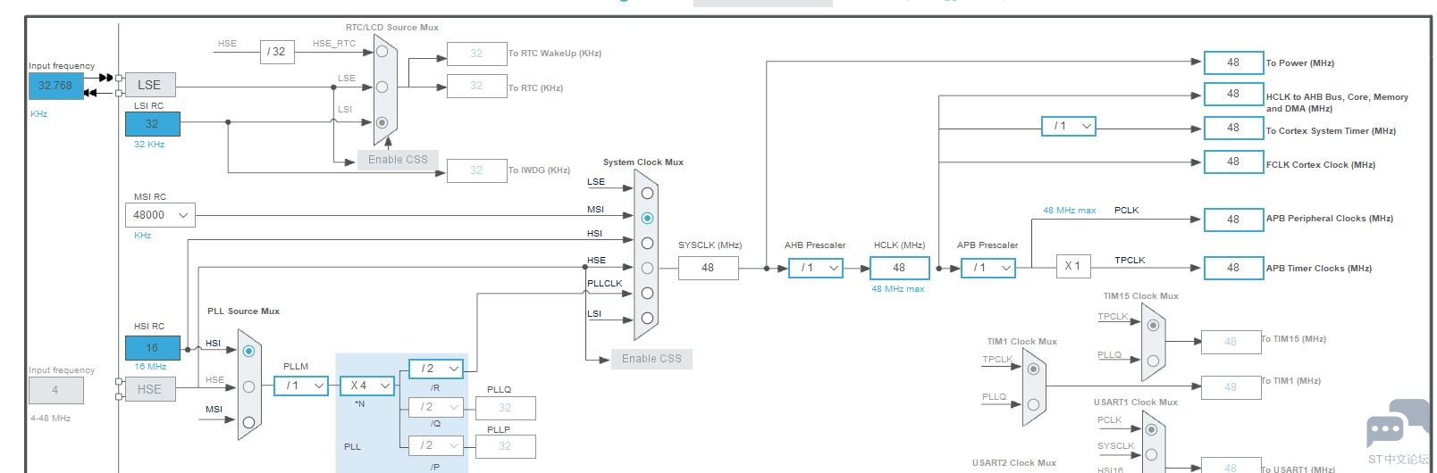The image size is (1437, 473).
Task: Select PCLK in USART1 Clock Mux
Action: 1152,429
